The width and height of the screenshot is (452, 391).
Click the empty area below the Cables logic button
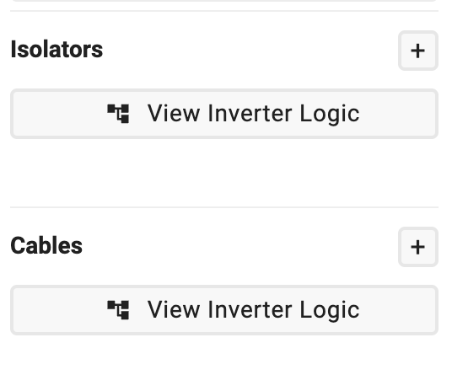224,362
